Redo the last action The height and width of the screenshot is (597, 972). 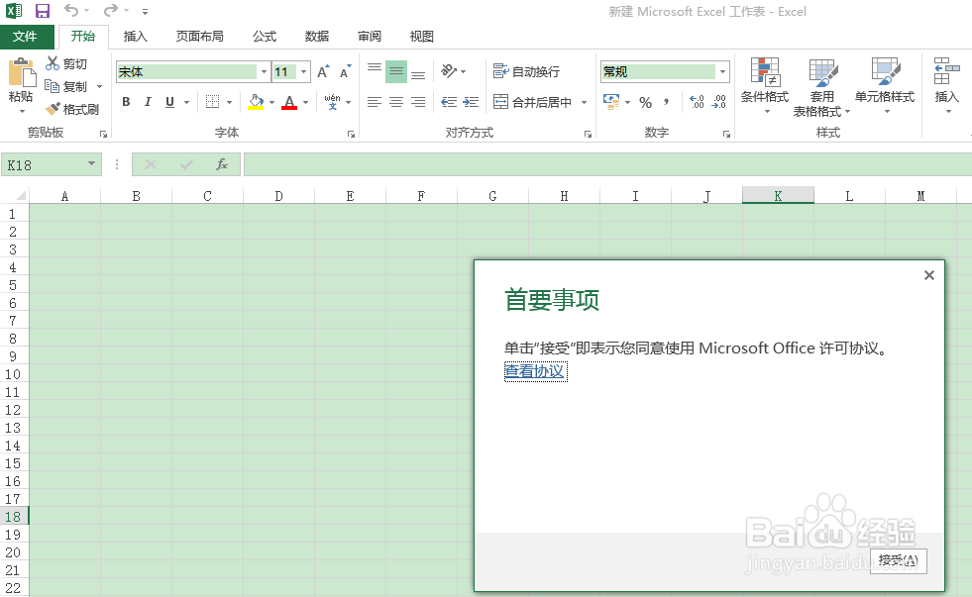click(110, 11)
